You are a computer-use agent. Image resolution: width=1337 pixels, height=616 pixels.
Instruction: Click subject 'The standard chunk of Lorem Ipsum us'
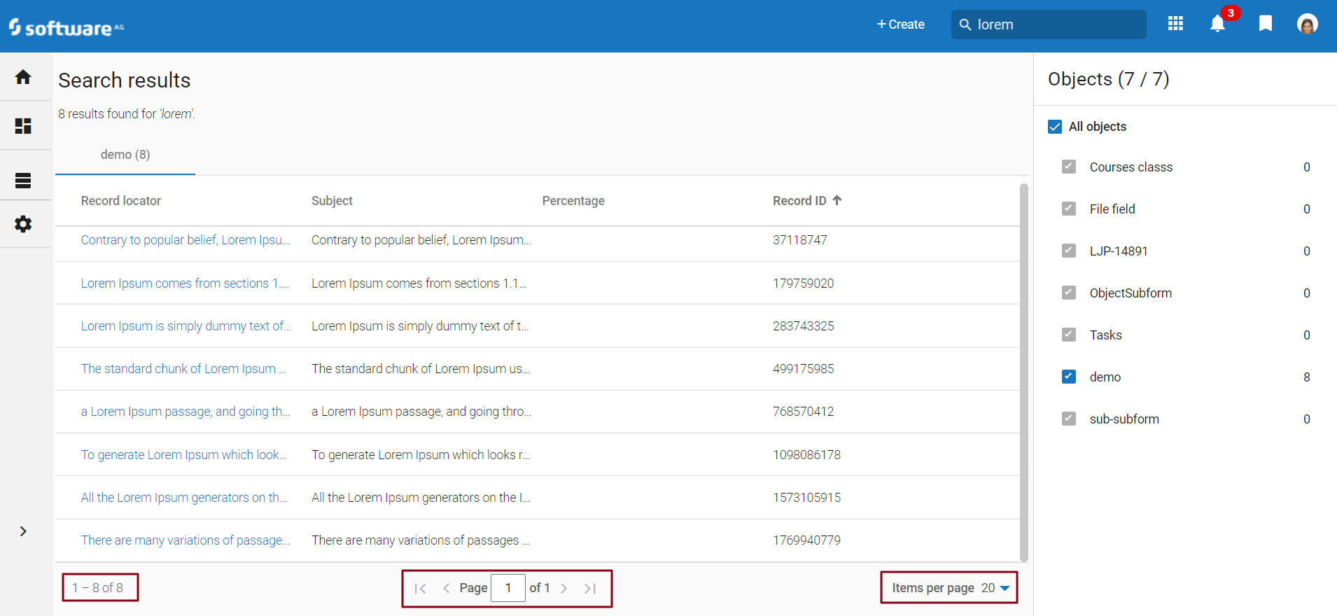[x=421, y=369]
